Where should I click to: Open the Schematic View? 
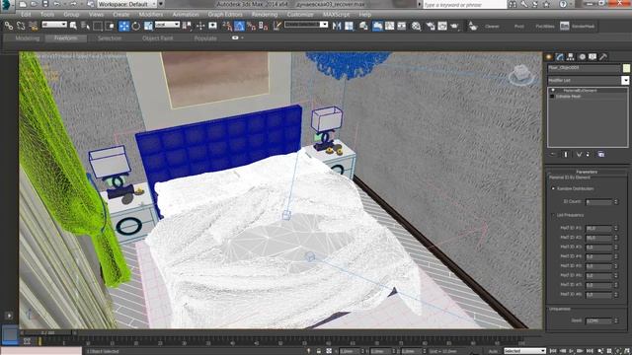(402, 27)
